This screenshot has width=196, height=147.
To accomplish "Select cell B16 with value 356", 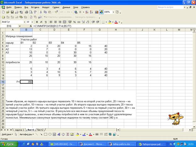I will (26, 82).
